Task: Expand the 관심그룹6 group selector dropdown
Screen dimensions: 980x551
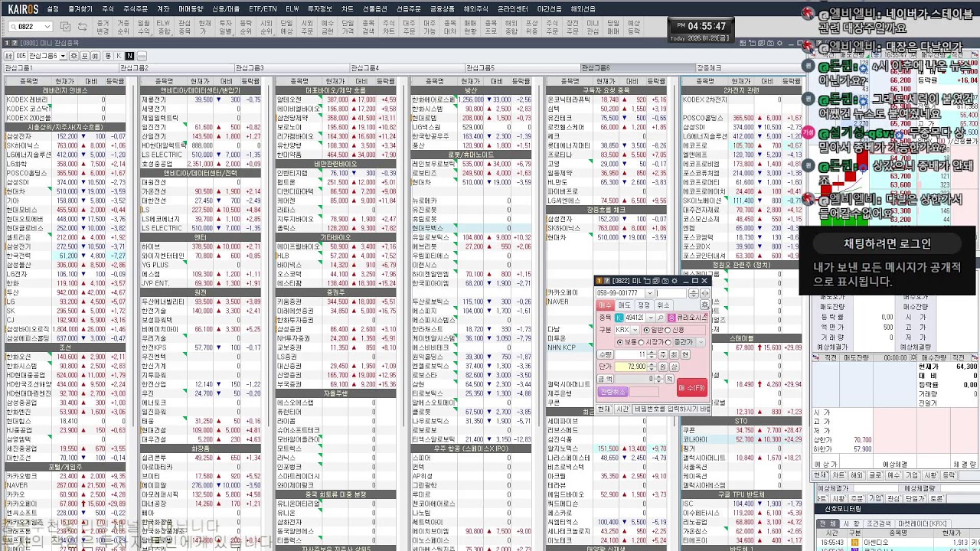Action: pos(64,56)
